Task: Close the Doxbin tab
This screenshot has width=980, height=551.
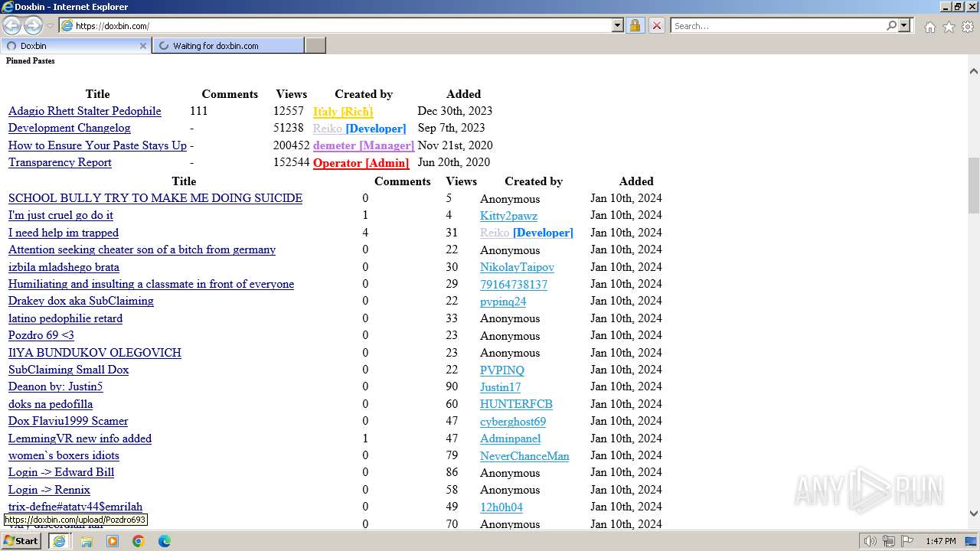Action: click(142, 46)
